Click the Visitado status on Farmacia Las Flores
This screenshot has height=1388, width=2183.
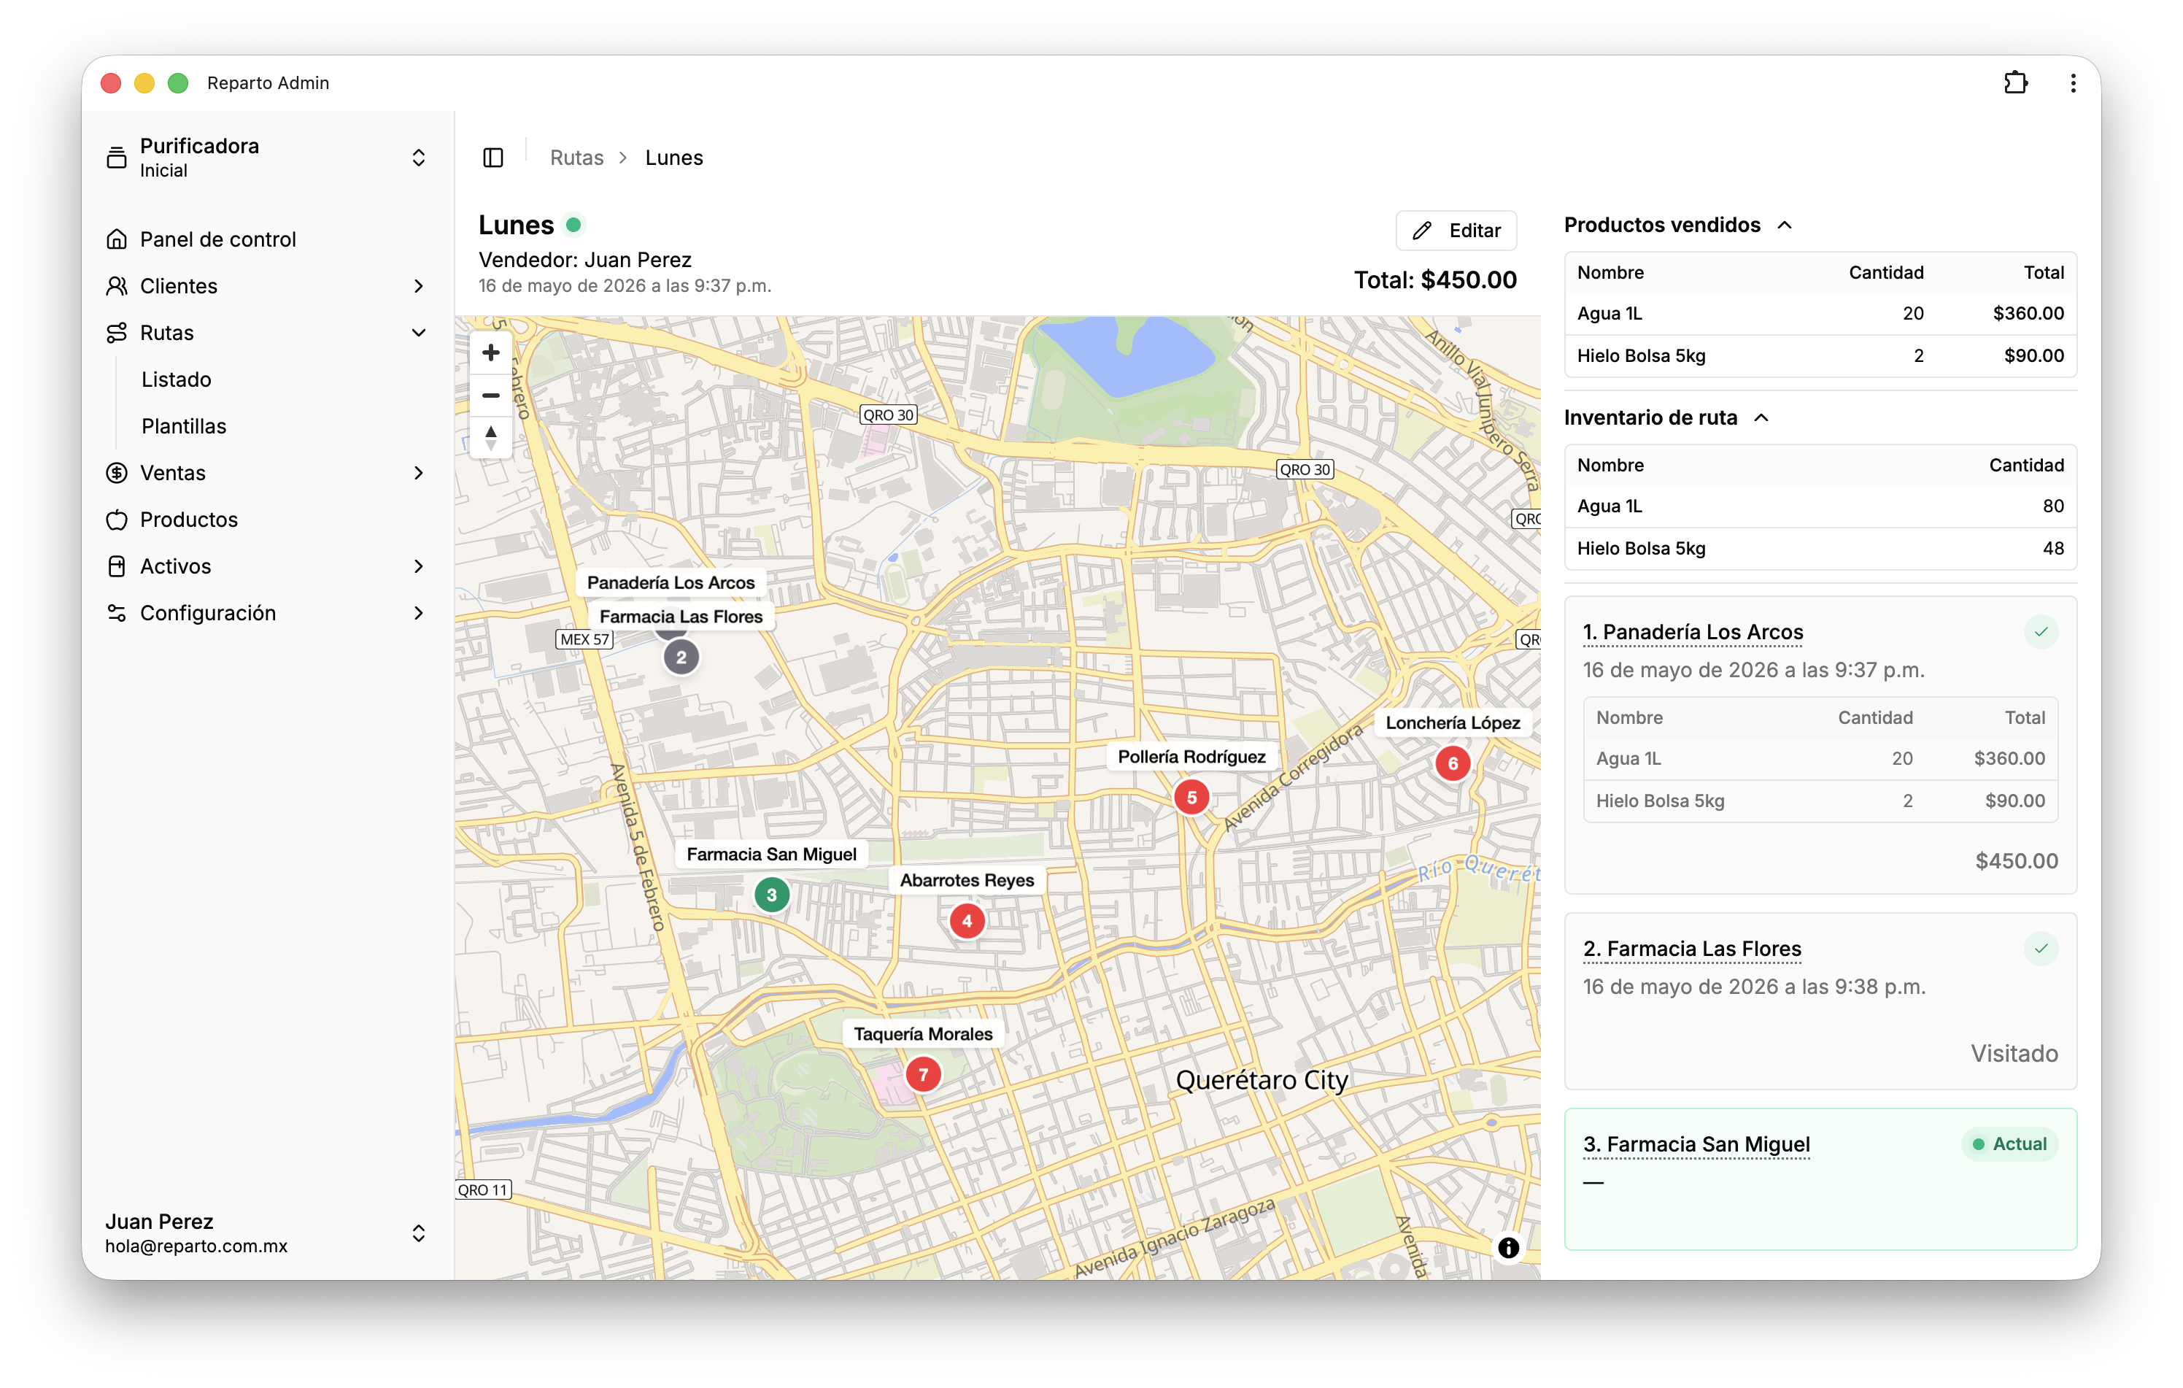(x=2014, y=1054)
